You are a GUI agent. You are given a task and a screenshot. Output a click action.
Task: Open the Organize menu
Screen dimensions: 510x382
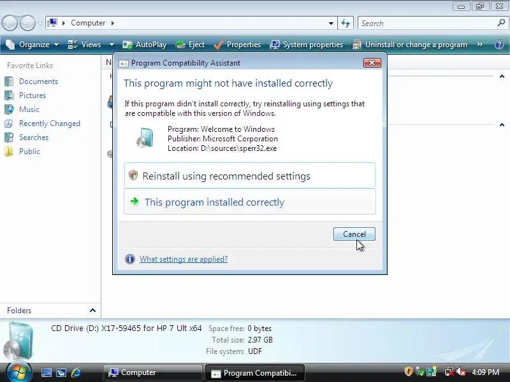33,45
